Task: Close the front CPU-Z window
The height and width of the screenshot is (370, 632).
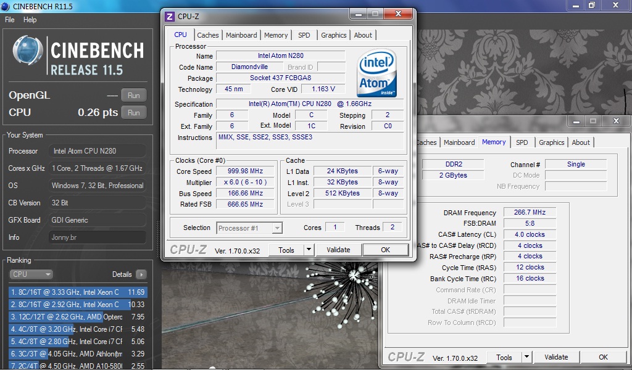Action: click(398, 14)
